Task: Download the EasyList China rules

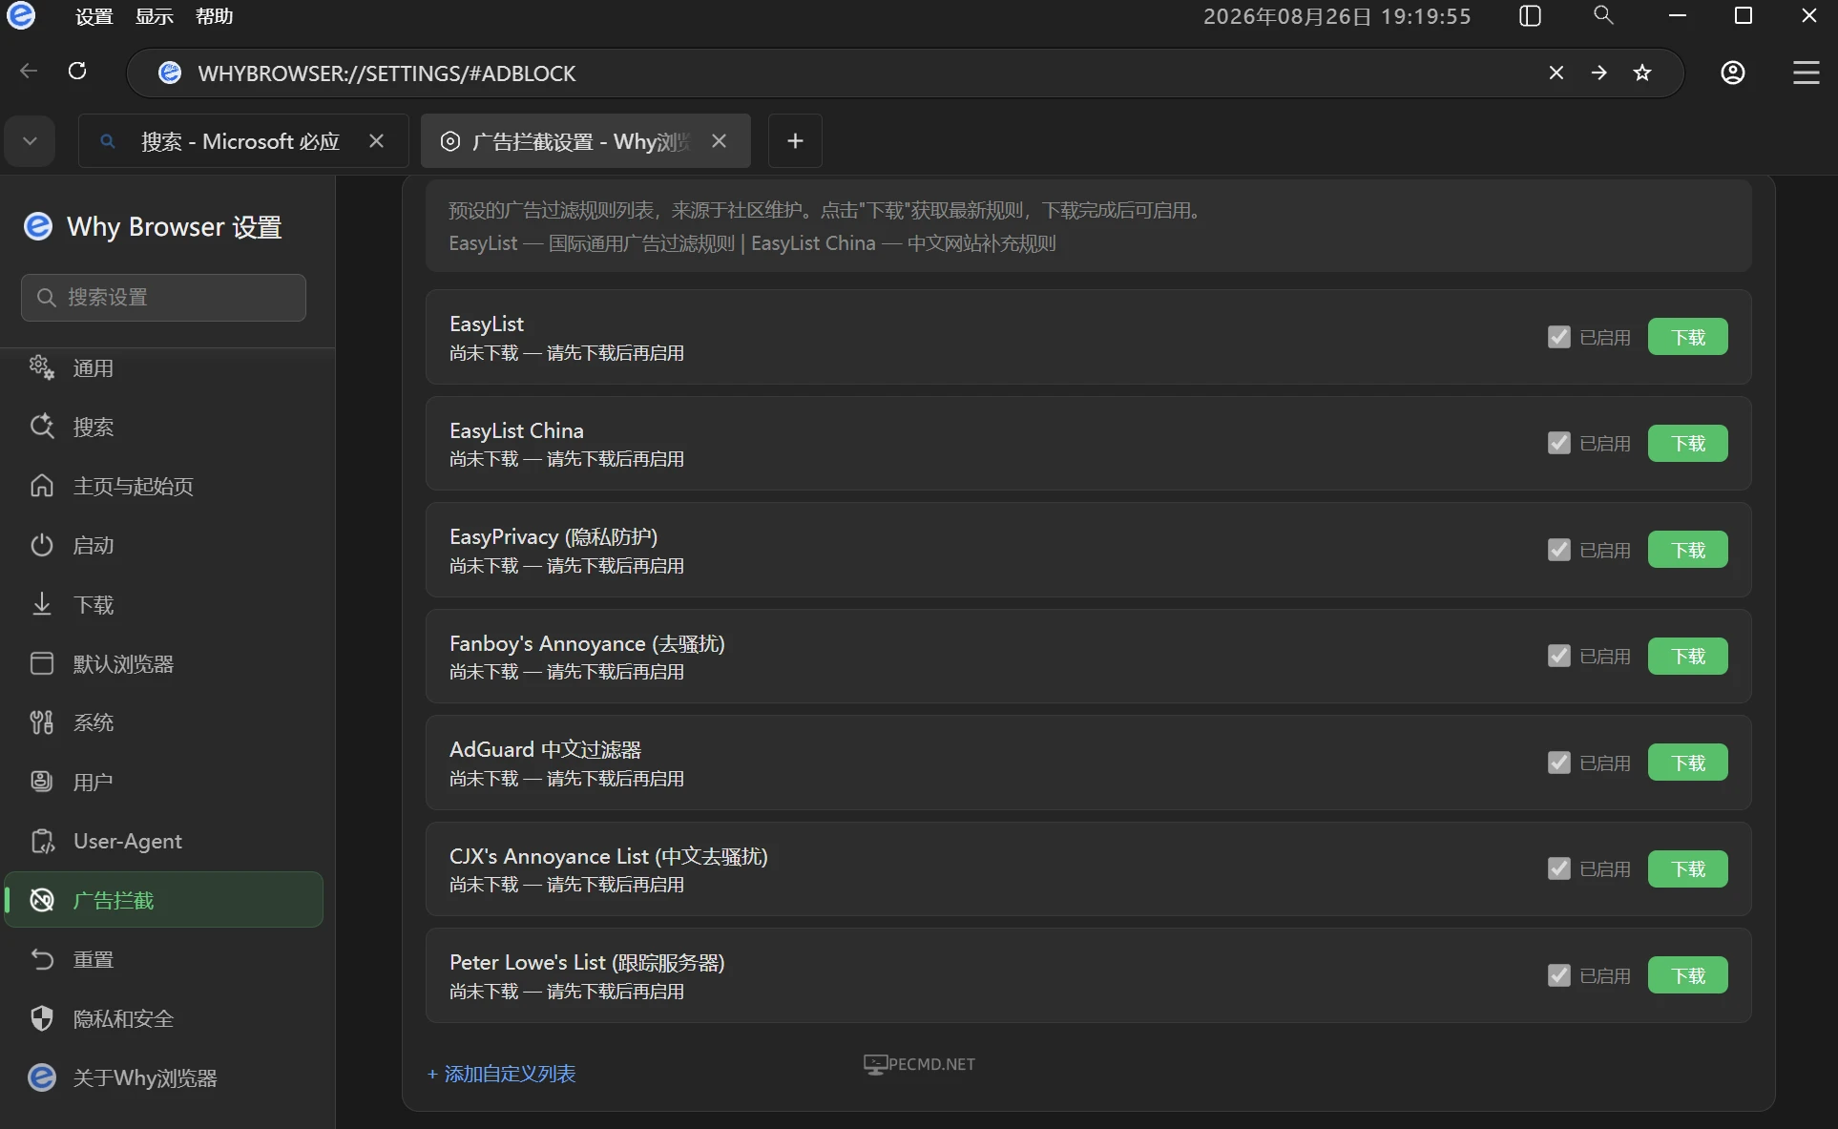Action: tap(1687, 444)
